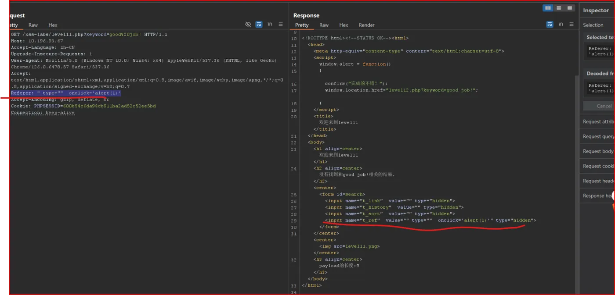Switch Response view to Raw tab
Image resolution: width=615 pixels, height=295 pixels.
click(x=324, y=25)
